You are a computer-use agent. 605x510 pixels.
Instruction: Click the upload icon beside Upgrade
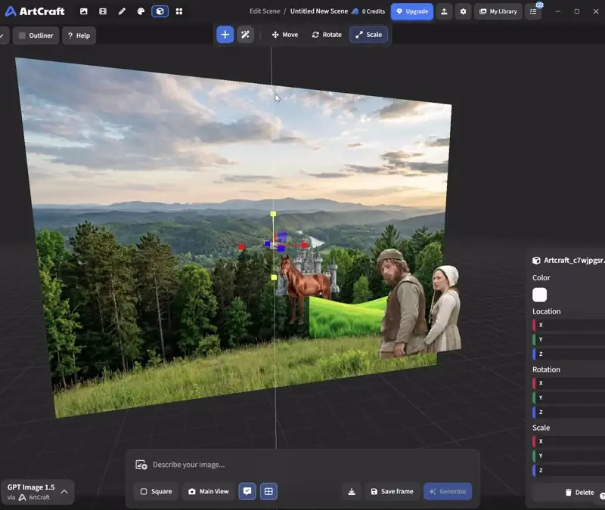(x=444, y=11)
